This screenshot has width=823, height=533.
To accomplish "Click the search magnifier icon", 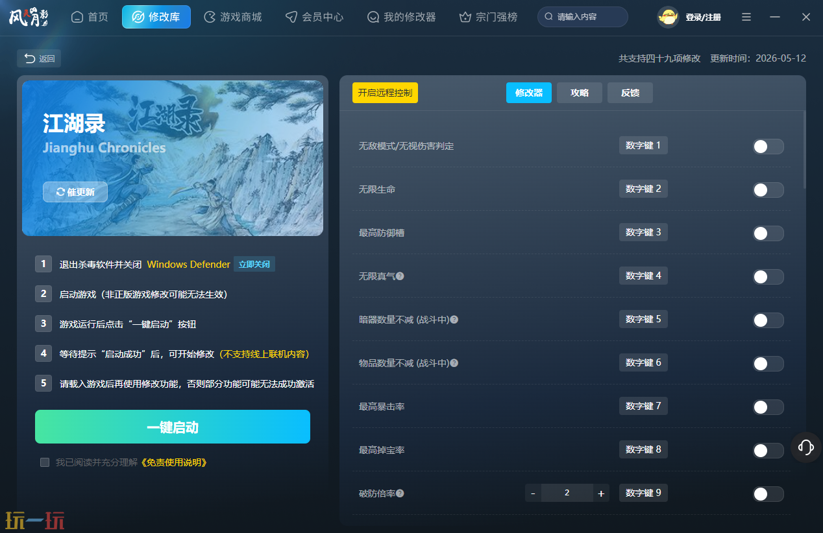I will pyautogui.click(x=549, y=17).
